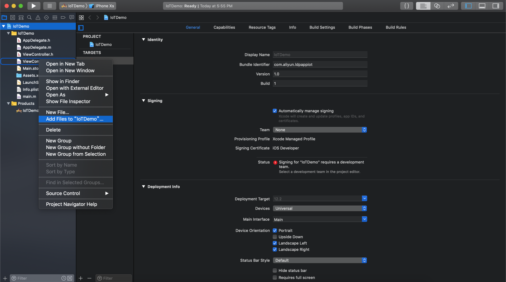506x282 pixels.
Task: Choose Add Files to "IoTDemo" menu item
Action: [x=76, y=119]
